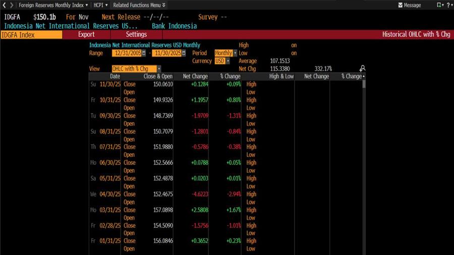This screenshot has width=454, height=255.
Task: Click the Date column header
Action: click(x=115, y=76)
